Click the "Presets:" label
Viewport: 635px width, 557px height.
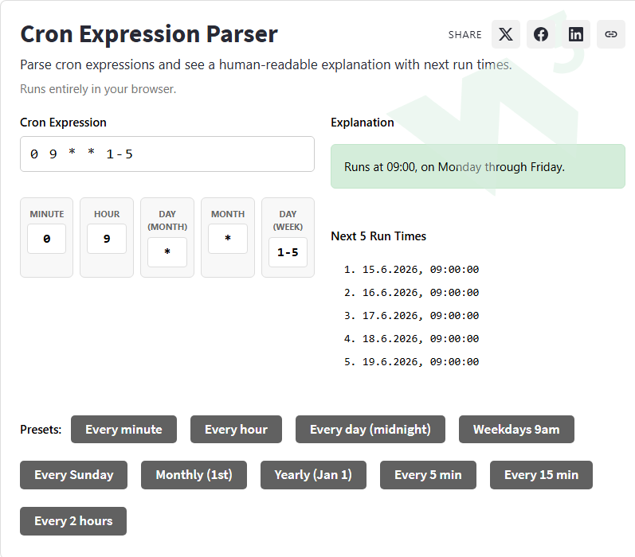(41, 430)
